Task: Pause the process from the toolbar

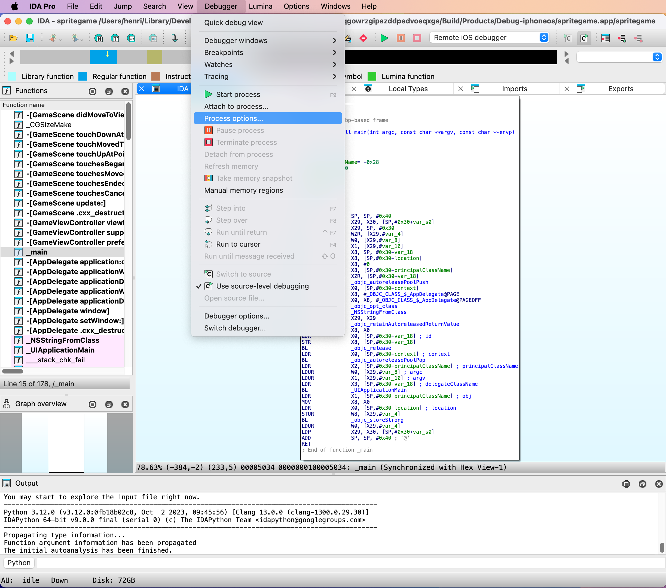Action: click(401, 38)
